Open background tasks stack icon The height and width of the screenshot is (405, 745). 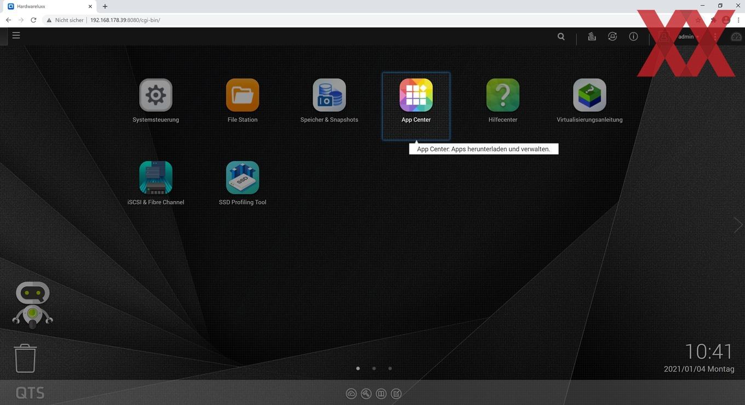pyautogui.click(x=592, y=37)
